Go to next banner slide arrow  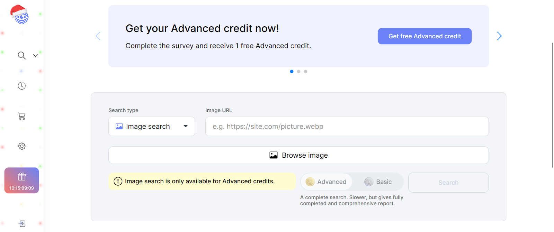pos(499,36)
